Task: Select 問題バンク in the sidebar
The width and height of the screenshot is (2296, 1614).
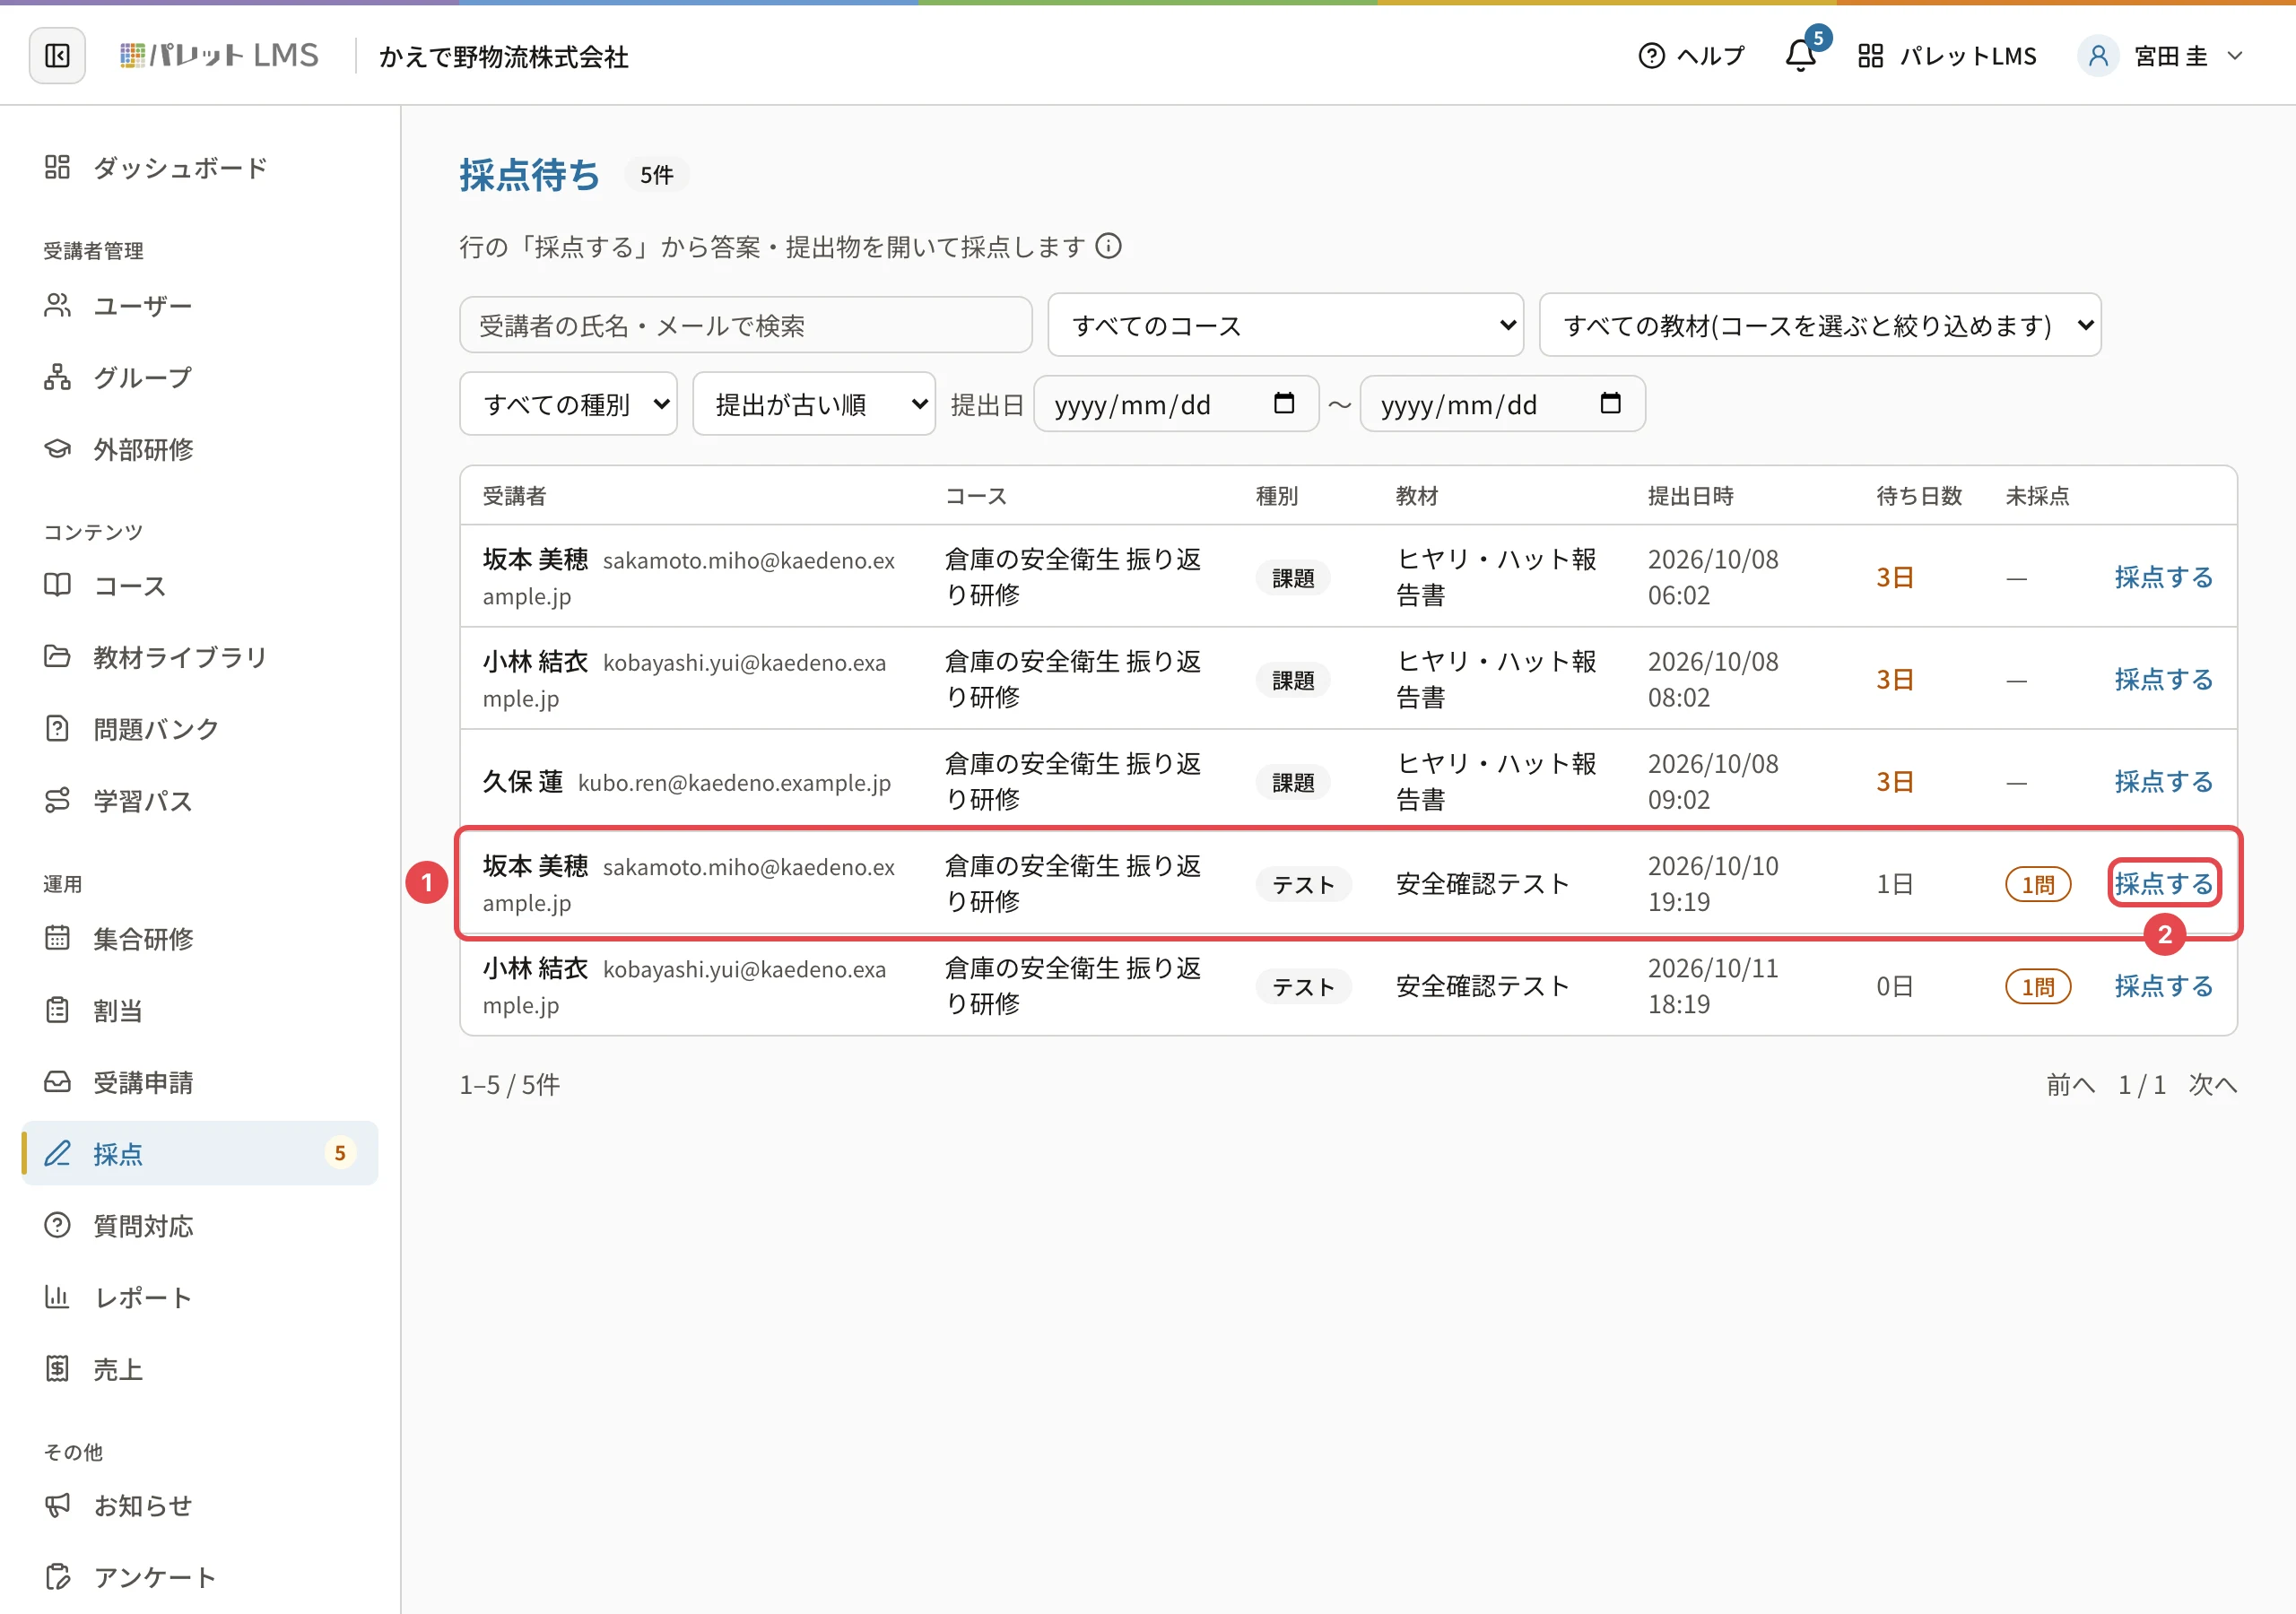Action: pos(200,729)
